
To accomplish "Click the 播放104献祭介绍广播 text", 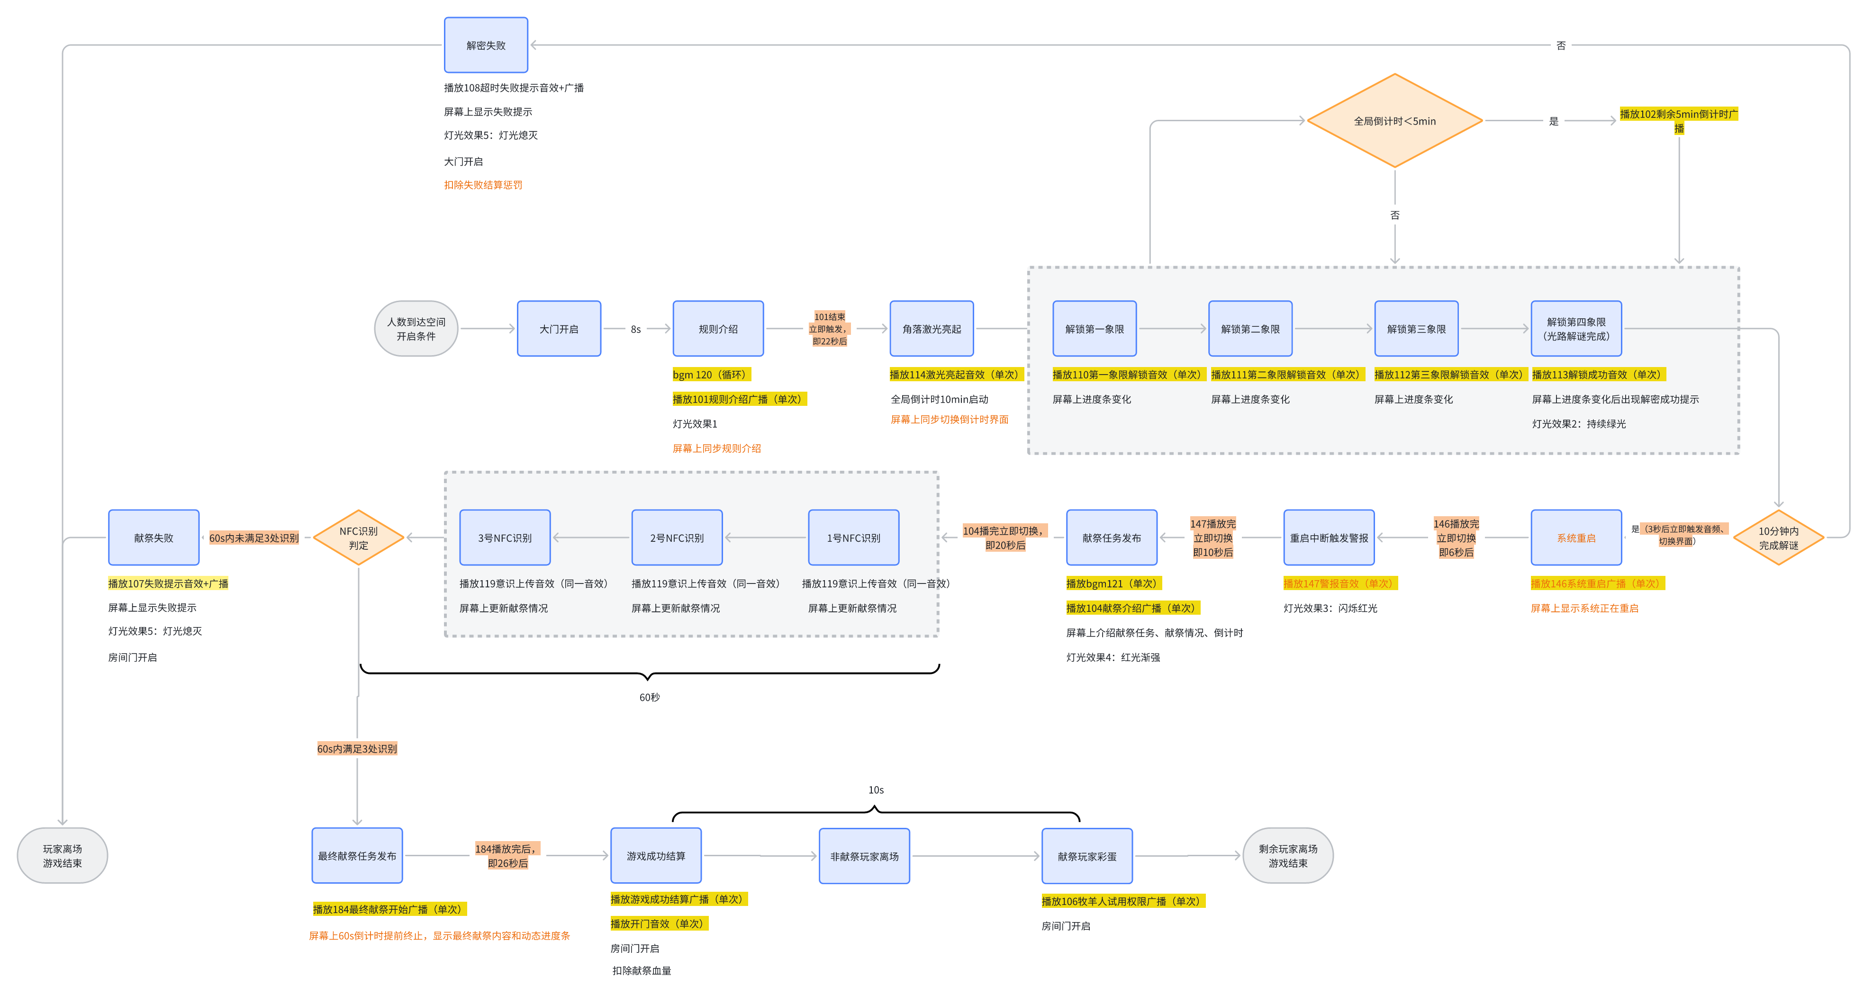I will click(x=1133, y=609).
